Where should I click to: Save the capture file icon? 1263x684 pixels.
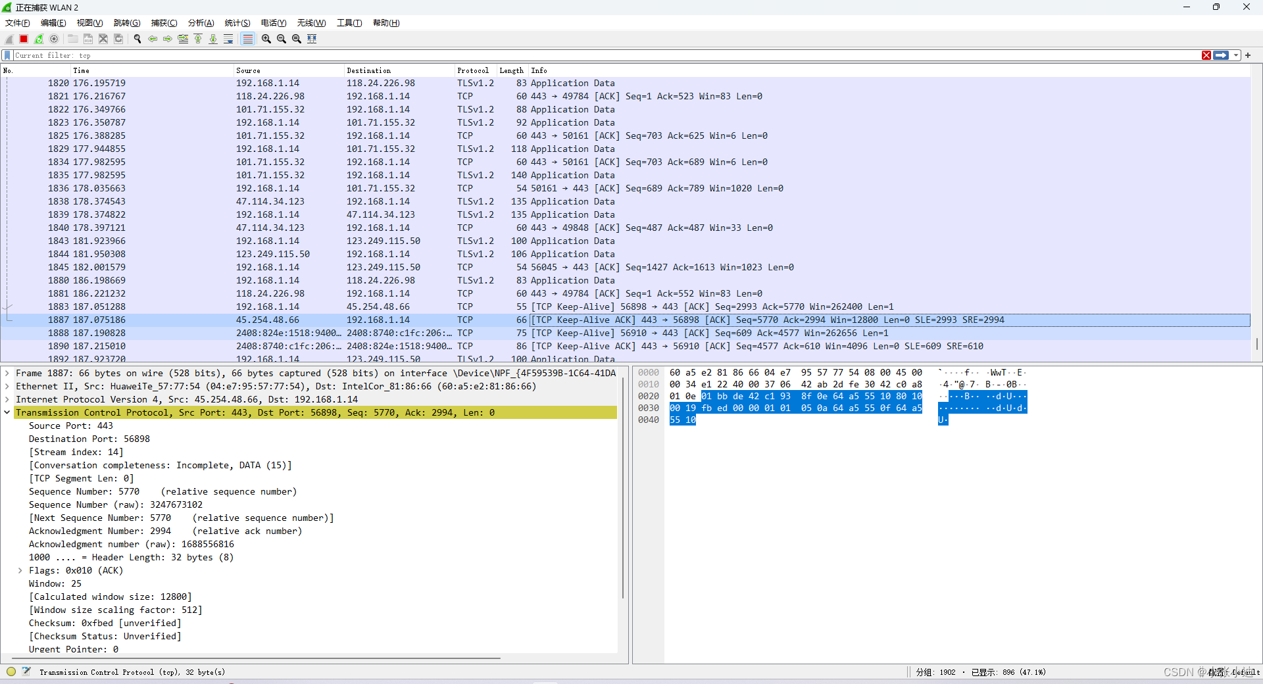(x=88, y=39)
